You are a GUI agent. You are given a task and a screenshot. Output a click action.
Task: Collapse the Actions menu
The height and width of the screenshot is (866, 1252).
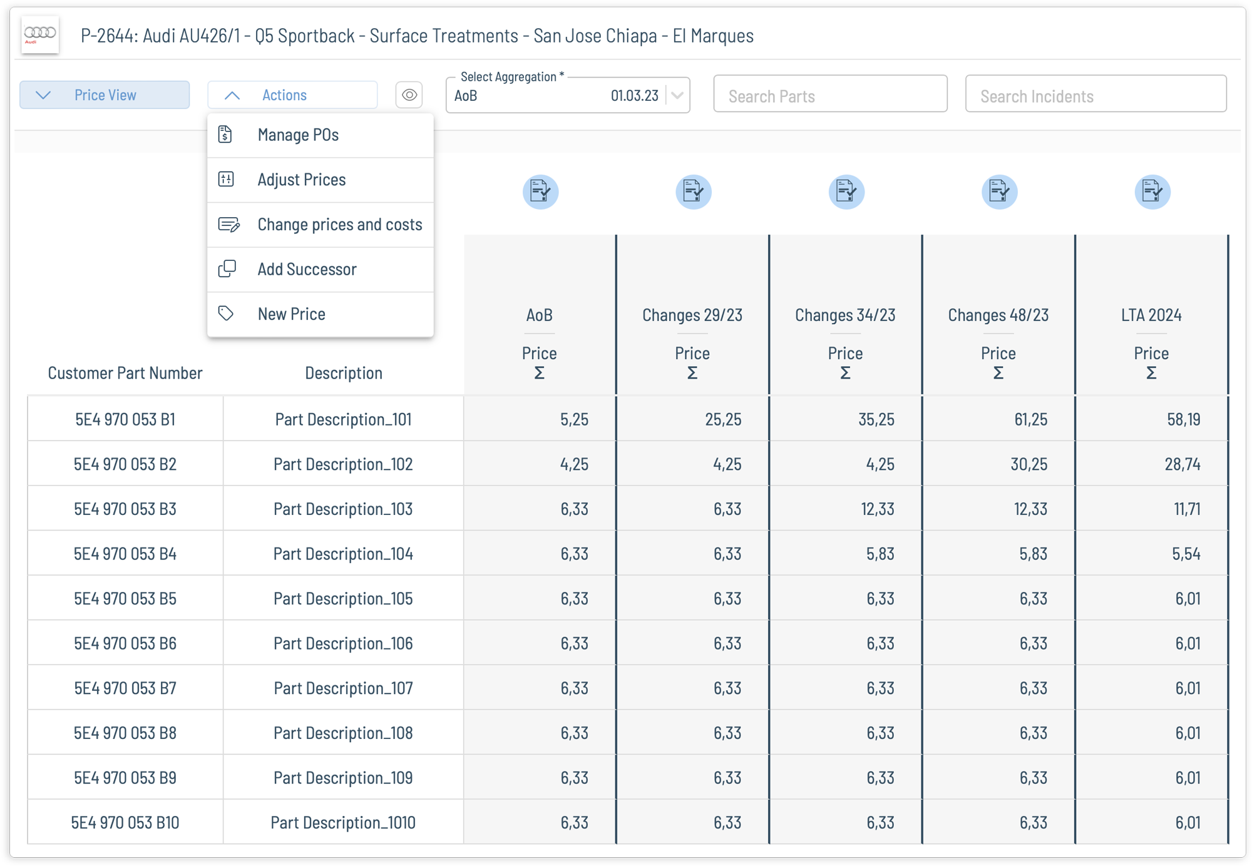pos(292,95)
